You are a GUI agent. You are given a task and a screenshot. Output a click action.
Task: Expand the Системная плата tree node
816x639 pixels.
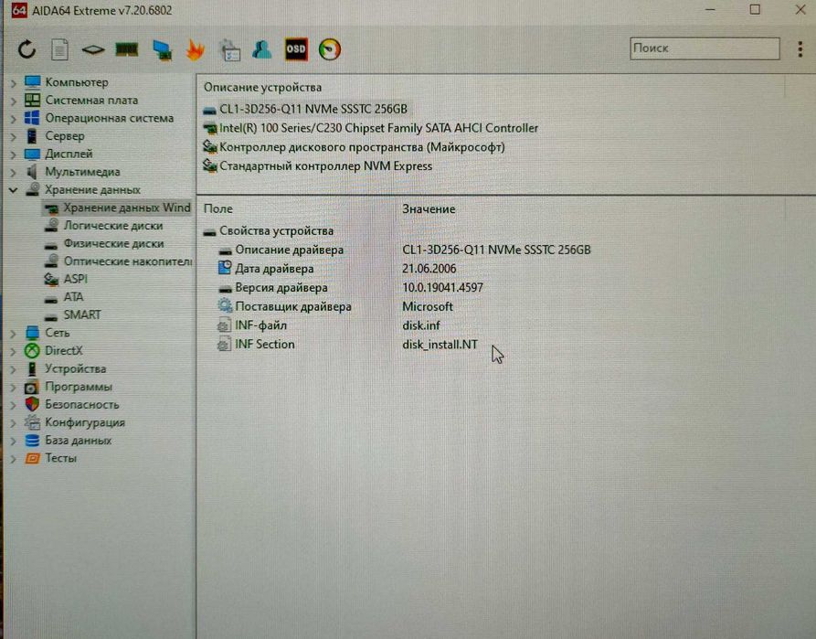tap(14, 101)
